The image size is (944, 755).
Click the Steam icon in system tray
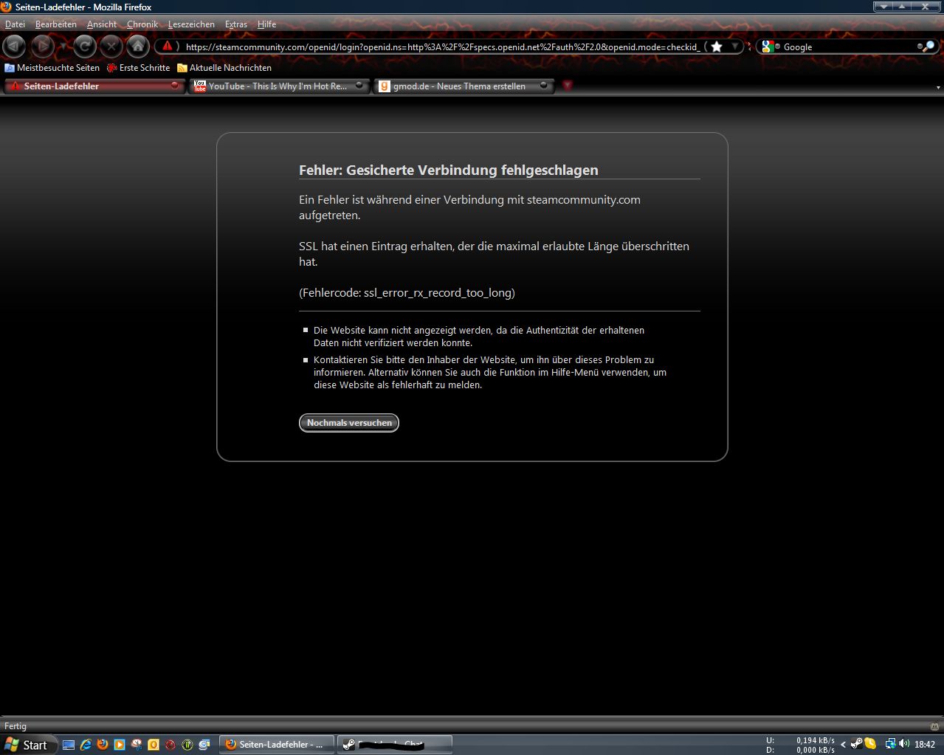tap(857, 744)
